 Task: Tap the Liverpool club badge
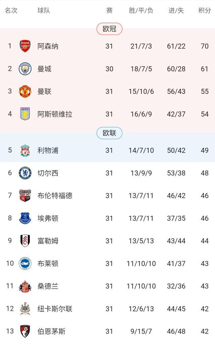point(25,150)
